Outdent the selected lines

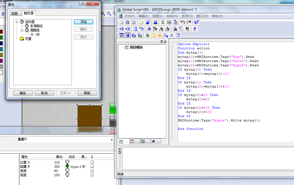pyautogui.click(x=128, y=29)
